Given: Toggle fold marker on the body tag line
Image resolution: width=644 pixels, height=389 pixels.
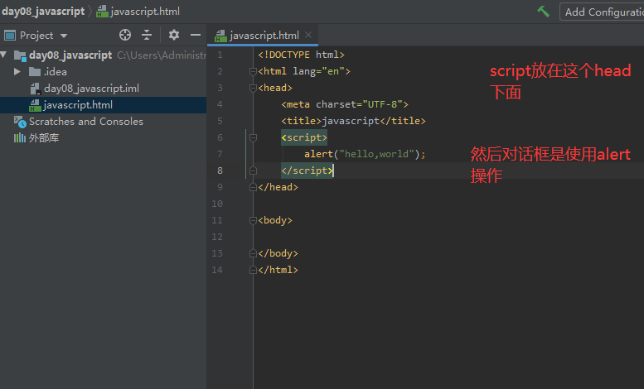Looking at the screenshot, I should [x=253, y=220].
